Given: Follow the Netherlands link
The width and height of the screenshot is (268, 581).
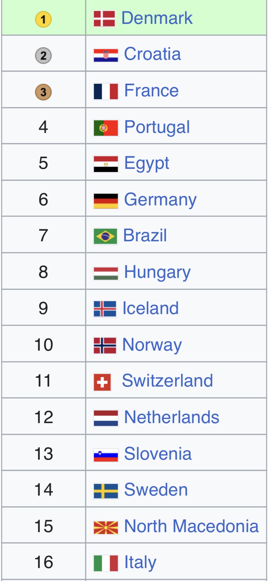Looking at the screenshot, I should click(172, 417).
